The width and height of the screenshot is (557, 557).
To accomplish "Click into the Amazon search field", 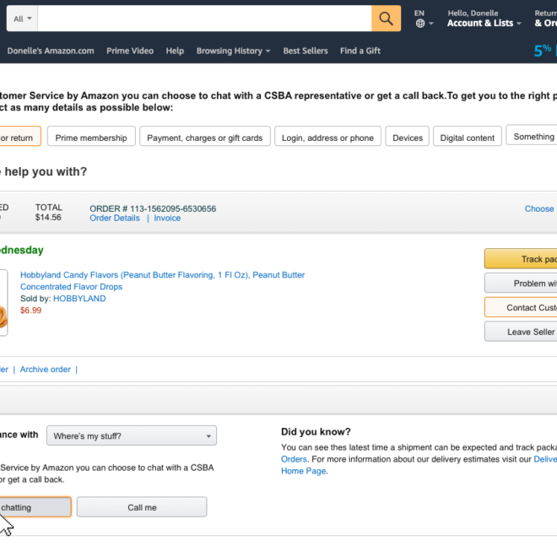I will [204, 19].
